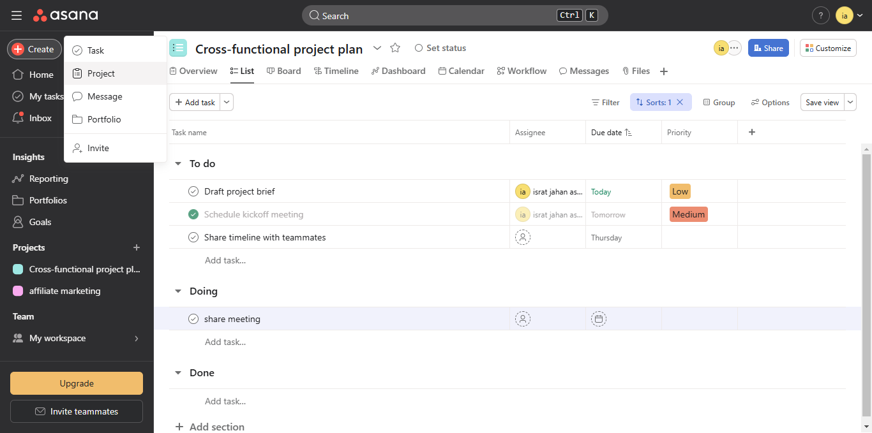
Task: Click the Group option in the toolbar
Action: click(719, 102)
